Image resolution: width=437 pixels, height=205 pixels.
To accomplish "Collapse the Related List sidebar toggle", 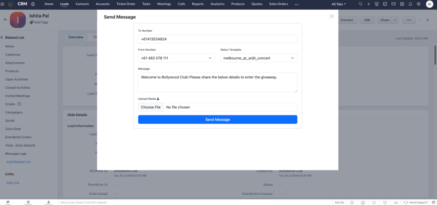I will point(1,37).
